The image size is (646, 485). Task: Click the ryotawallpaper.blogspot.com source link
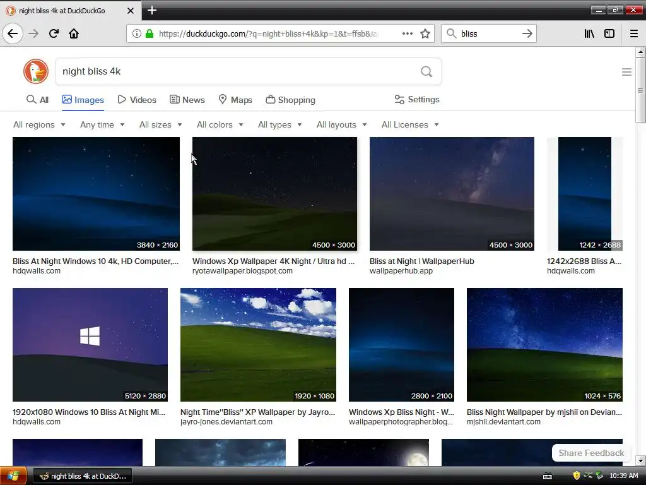tap(242, 271)
